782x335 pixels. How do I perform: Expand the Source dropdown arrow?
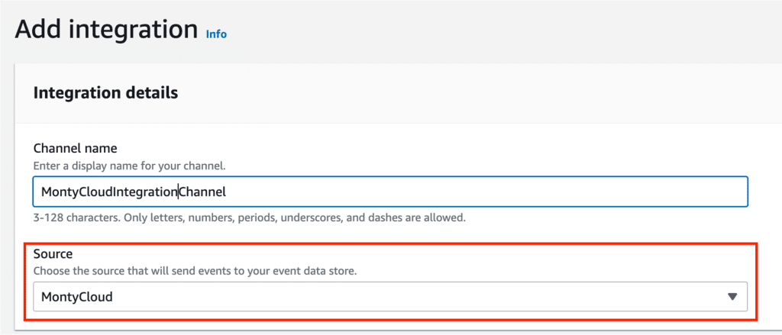coord(732,297)
